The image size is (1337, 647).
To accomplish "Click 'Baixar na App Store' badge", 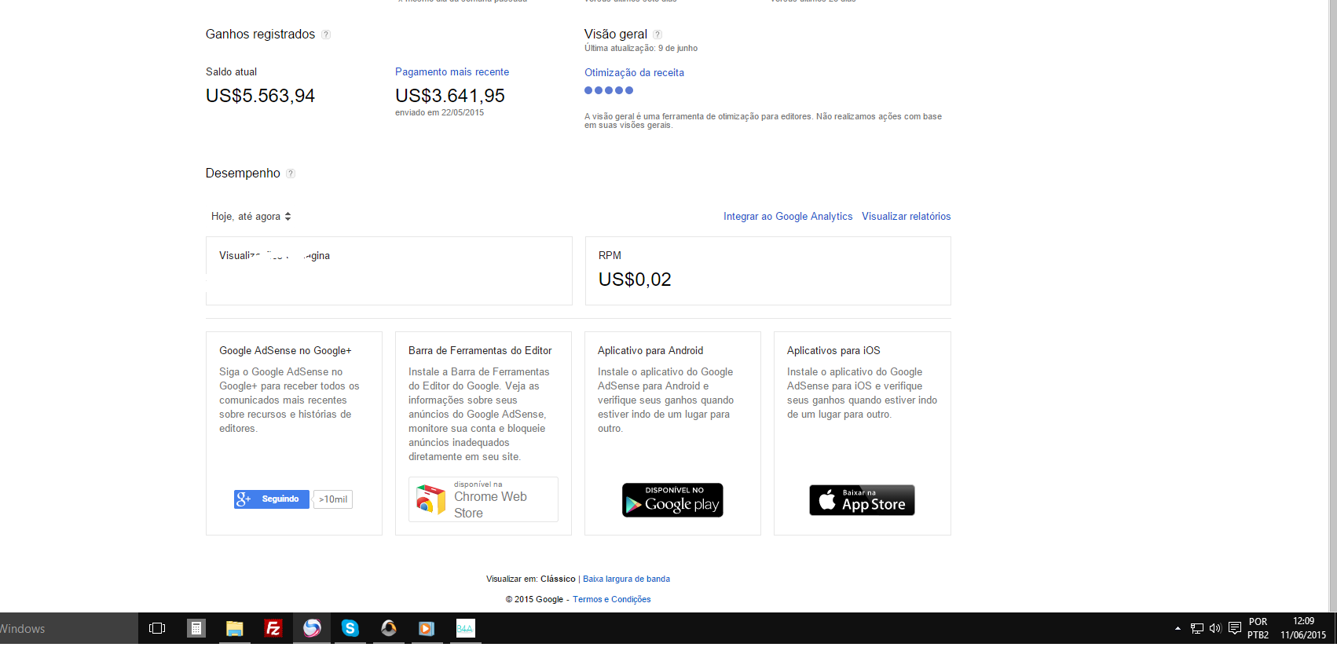I will coord(862,500).
